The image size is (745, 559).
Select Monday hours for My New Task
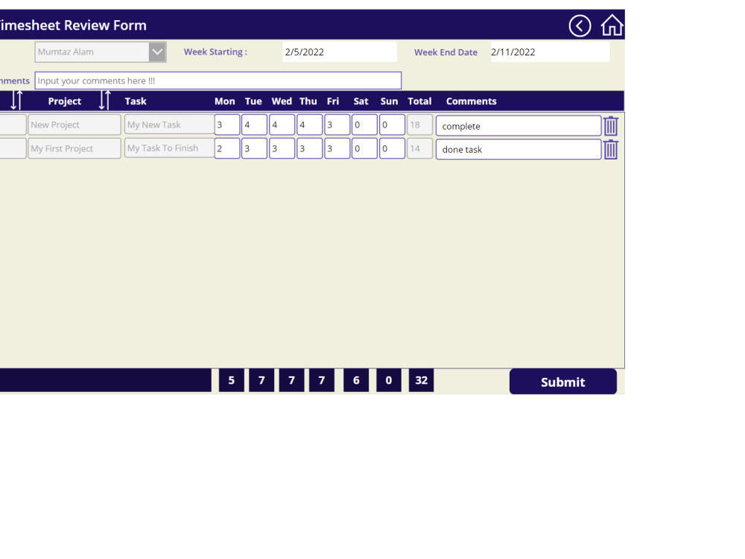pos(226,124)
